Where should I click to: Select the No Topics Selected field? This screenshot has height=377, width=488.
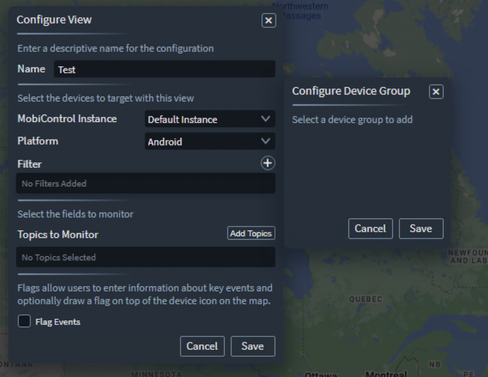tap(146, 257)
